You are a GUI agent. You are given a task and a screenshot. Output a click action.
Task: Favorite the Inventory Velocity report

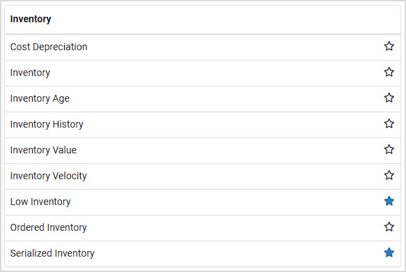(x=389, y=175)
